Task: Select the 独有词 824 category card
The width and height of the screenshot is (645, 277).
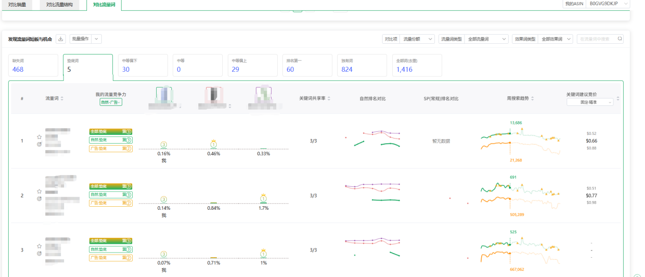Action: (x=362, y=65)
